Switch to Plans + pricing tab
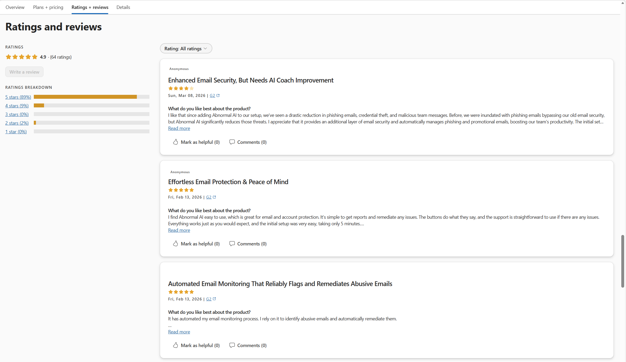 coord(48,7)
